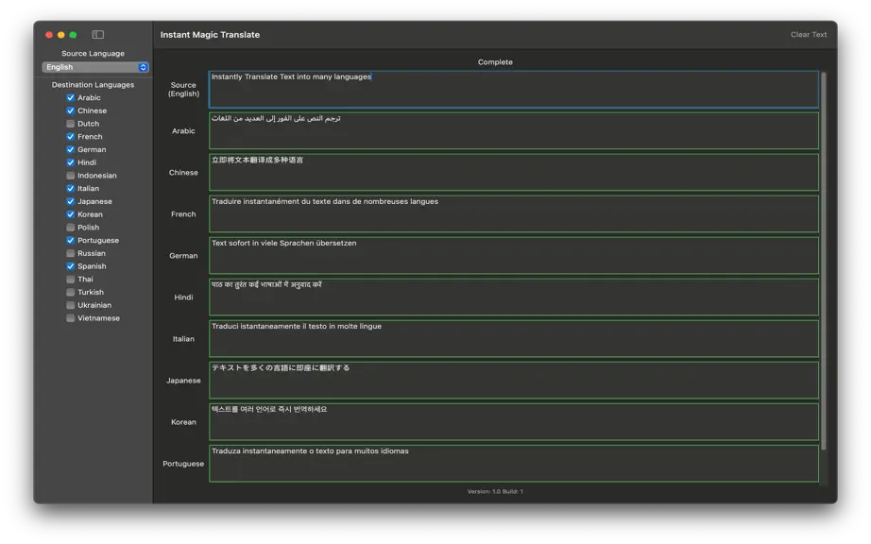This screenshot has height=544, width=871.
Task: Focus the Source (English) text field
Action: (x=513, y=89)
